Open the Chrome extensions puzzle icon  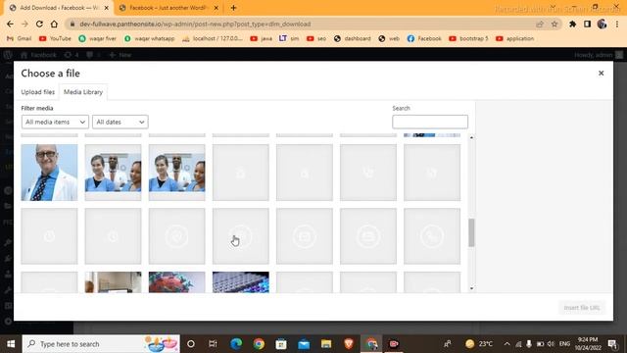[x=572, y=24]
